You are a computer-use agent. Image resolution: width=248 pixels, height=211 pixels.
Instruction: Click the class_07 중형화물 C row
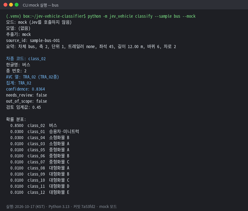[40, 162]
